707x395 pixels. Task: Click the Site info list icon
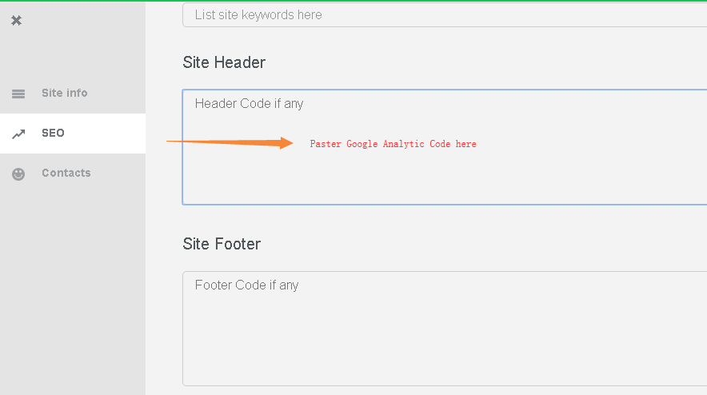tap(18, 94)
